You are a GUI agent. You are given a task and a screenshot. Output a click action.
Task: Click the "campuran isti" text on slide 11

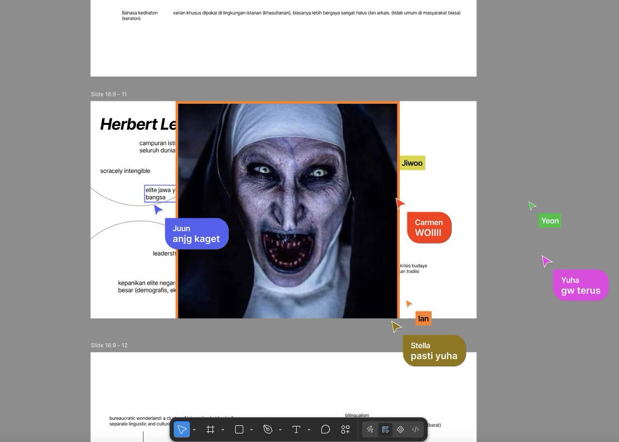coord(157,147)
